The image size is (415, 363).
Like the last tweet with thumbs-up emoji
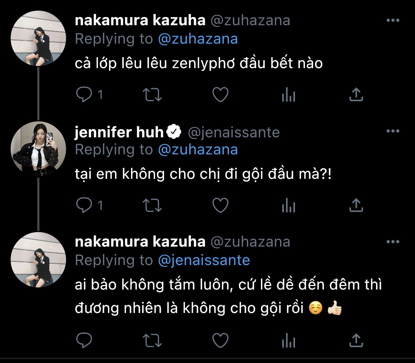220,341
